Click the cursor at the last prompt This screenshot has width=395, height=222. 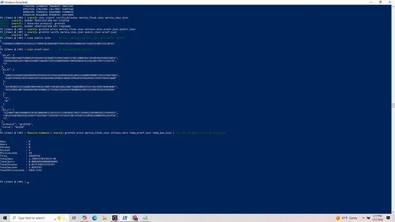point(28,182)
